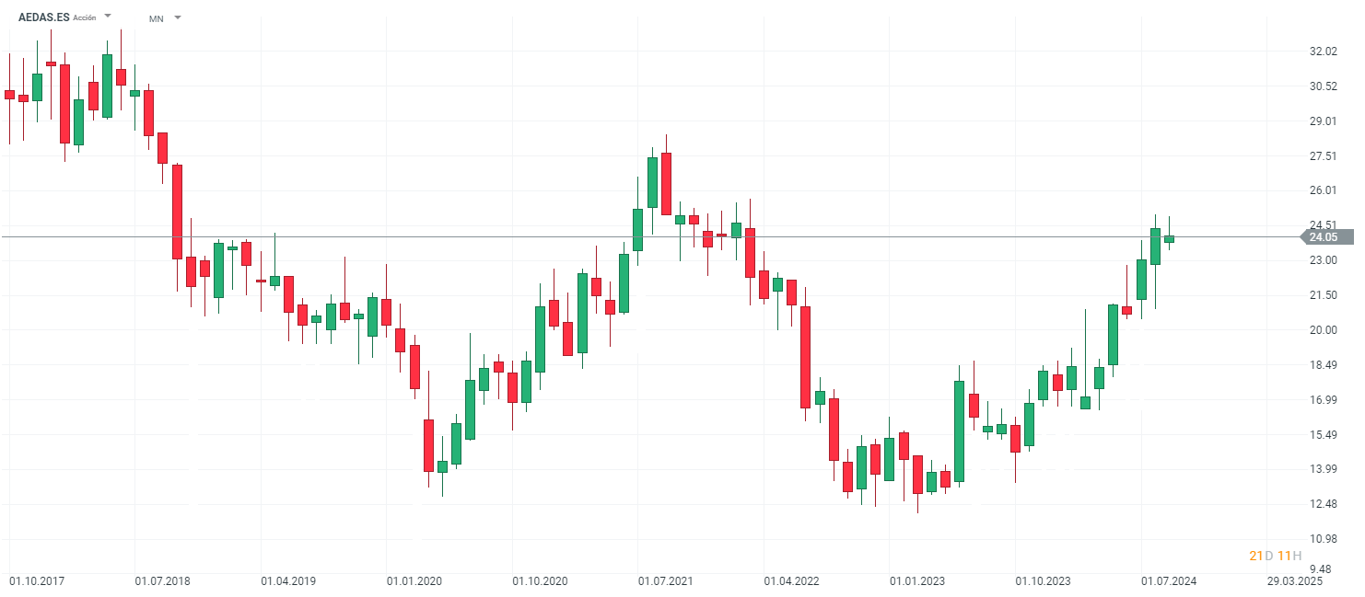Open the AEDAS.ES symbol dropdown arrow

pos(108,17)
